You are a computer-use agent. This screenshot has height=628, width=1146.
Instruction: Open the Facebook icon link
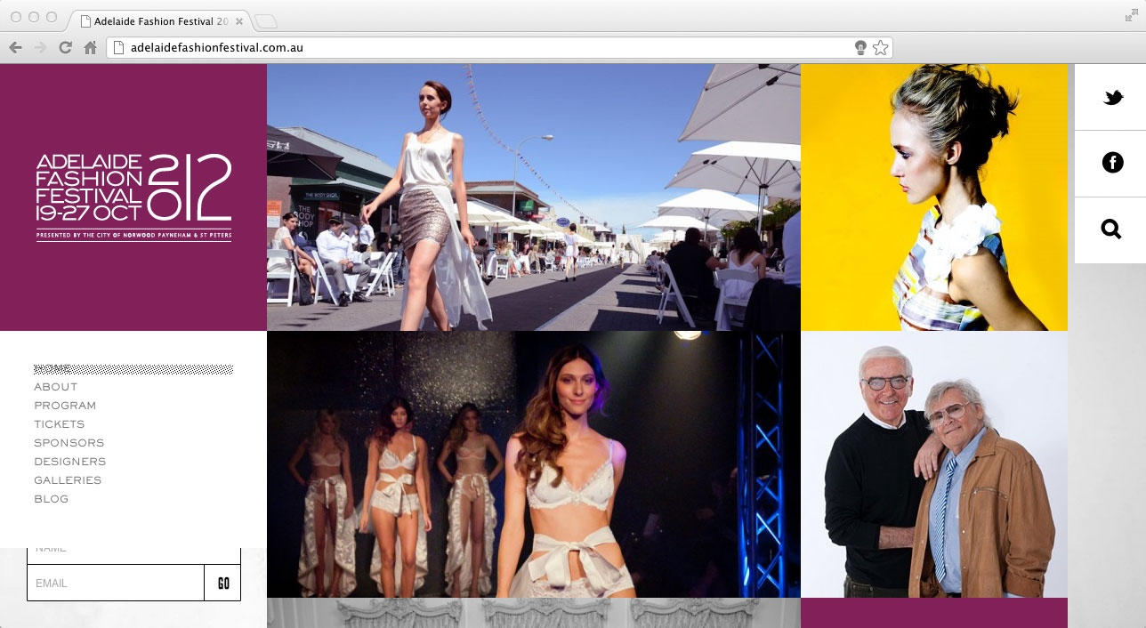pos(1113,164)
